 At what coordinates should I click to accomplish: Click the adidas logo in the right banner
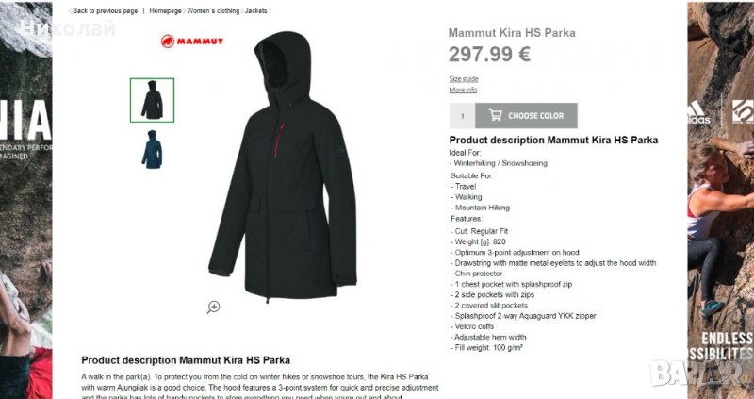698,113
